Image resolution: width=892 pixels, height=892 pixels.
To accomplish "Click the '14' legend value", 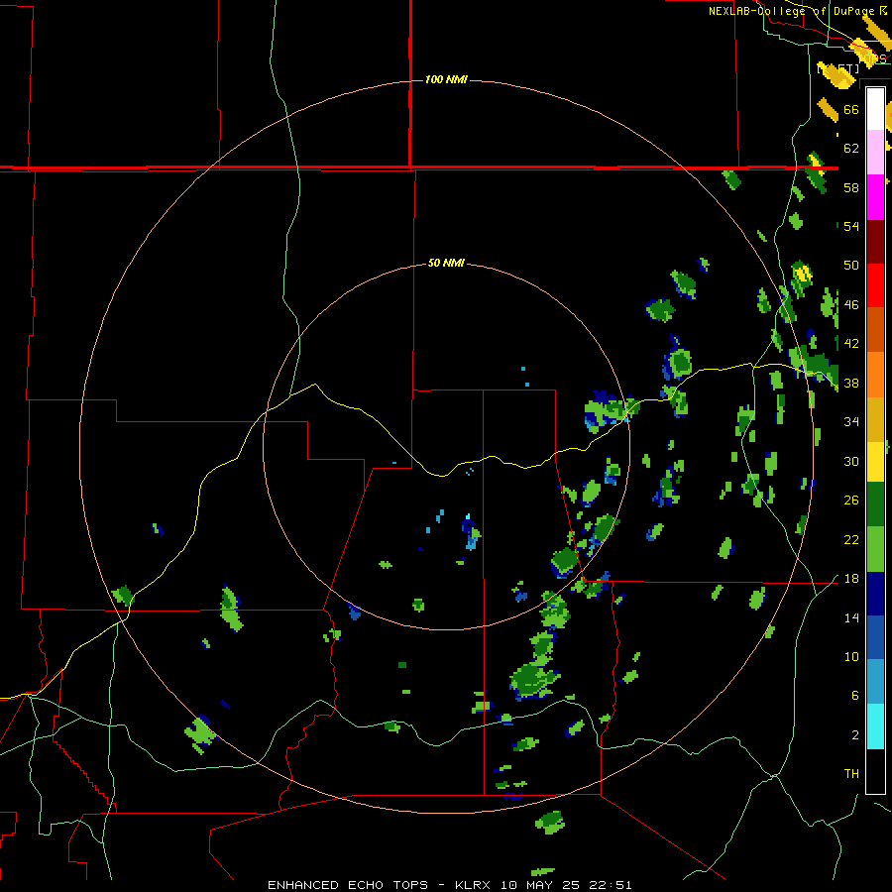I will pyautogui.click(x=851, y=617).
